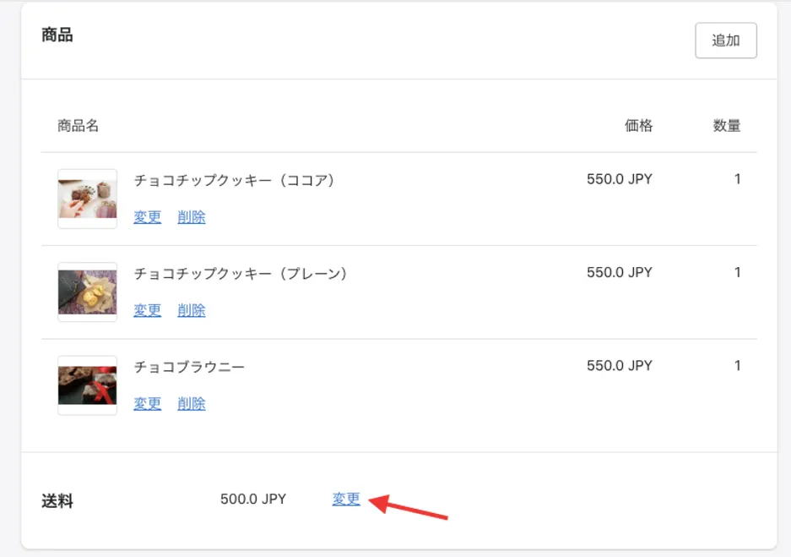Click 変更 link for ココア cookie
Viewport: 791px width, 557px height.
point(147,217)
